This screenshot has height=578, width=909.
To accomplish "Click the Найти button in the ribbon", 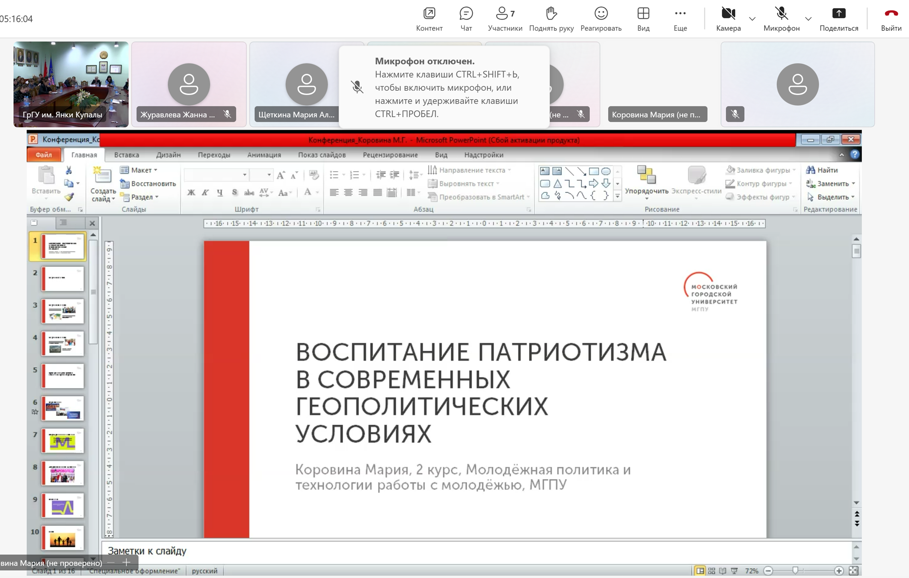I will pos(822,170).
